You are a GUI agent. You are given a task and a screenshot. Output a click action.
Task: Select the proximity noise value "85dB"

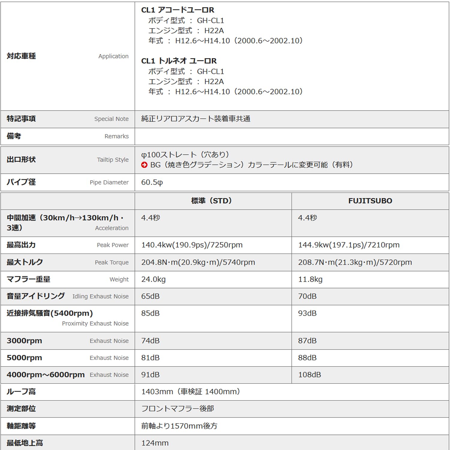tap(151, 313)
